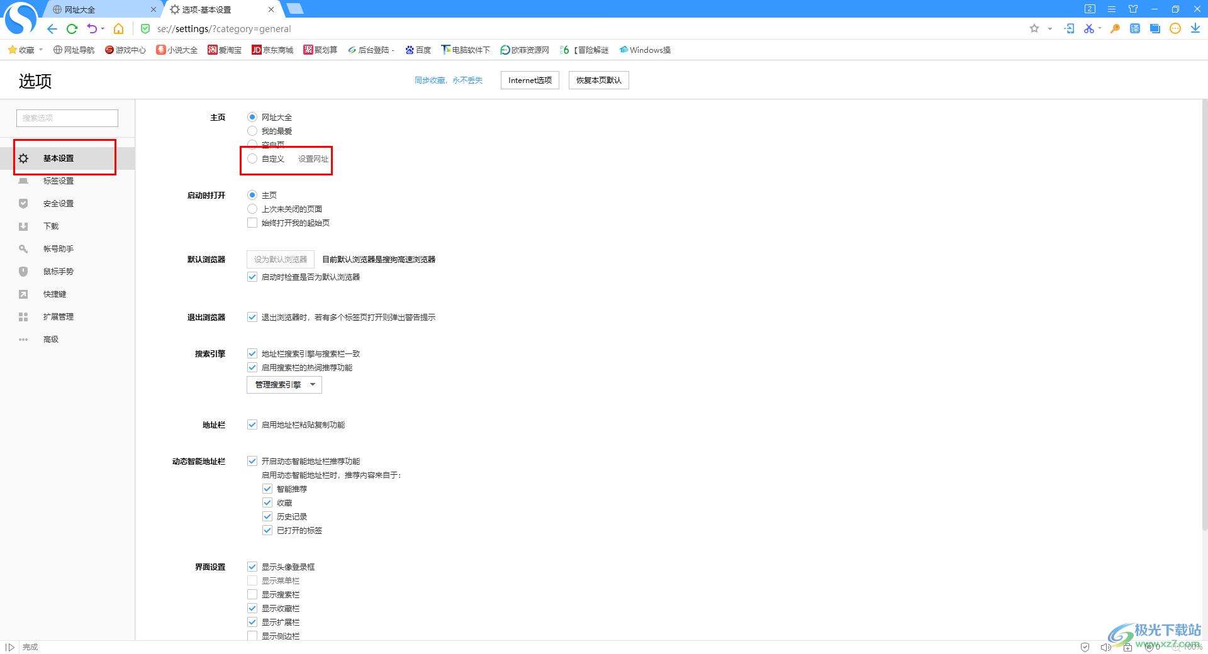The image size is (1208, 654).
Task: Expand the favorites star dropdown arrow
Action: click(1049, 29)
